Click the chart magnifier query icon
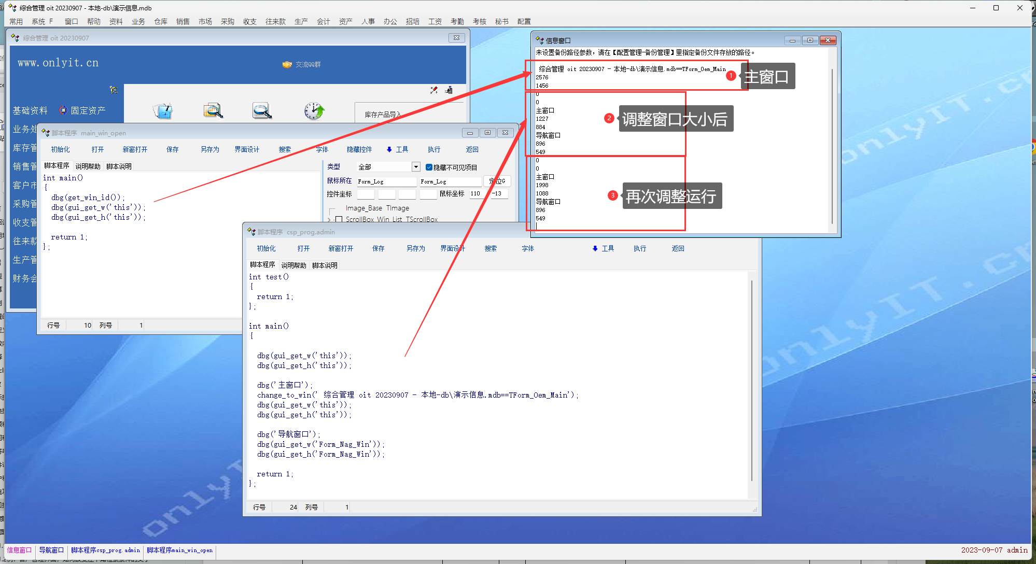The height and width of the screenshot is (564, 1036). 213,110
